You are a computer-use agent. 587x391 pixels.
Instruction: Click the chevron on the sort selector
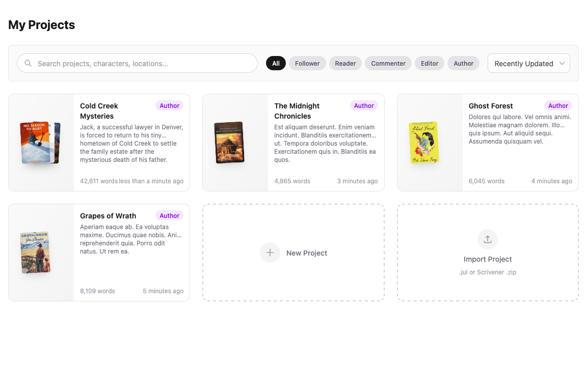562,63
